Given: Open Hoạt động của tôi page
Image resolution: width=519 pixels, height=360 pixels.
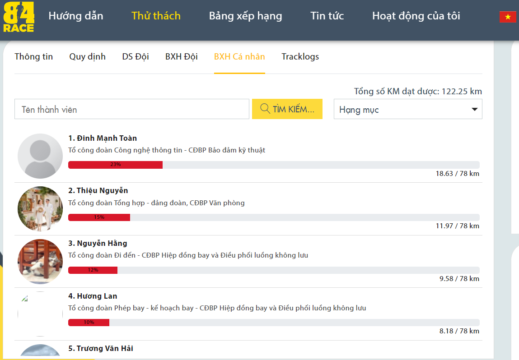Looking at the screenshot, I should coord(416,16).
